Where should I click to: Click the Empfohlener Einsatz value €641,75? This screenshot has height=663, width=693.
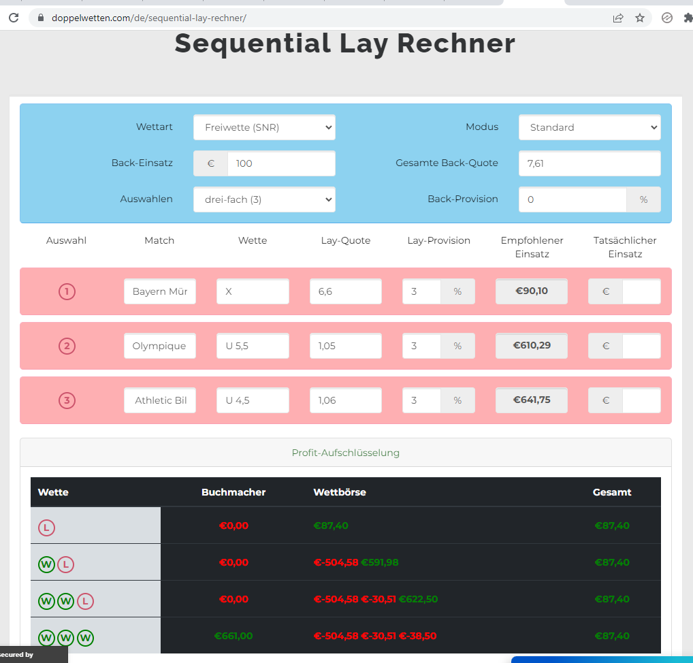pos(532,400)
